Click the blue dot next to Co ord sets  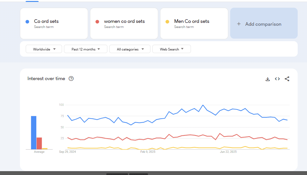click(27, 22)
